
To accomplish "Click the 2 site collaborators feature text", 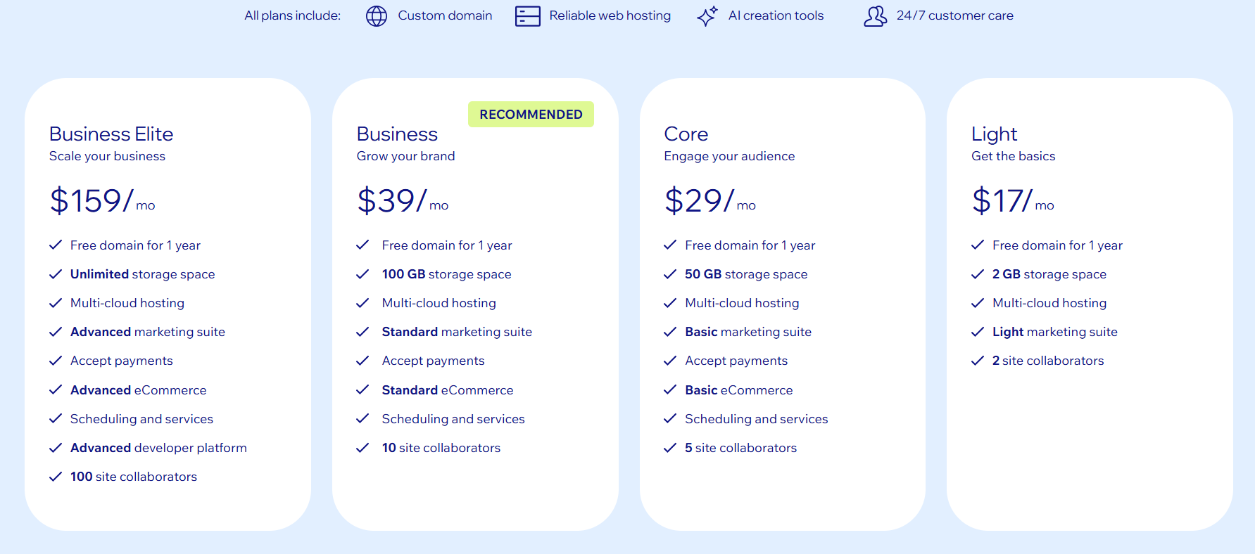I will (x=1048, y=361).
